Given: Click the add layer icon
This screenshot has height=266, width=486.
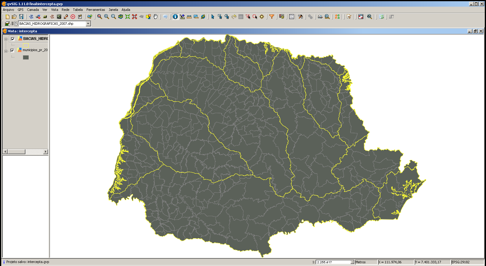Looking at the screenshot, I should pyautogui.click(x=89, y=17).
